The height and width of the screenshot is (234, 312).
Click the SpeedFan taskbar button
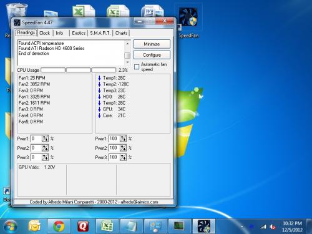click(x=204, y=227)
